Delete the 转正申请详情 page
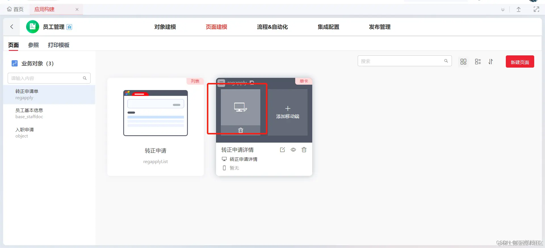Image resolution: width=545 pixels, height=248 pixels. 304,150
